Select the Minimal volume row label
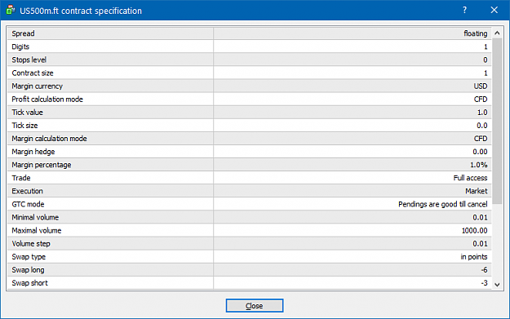Viewport: 510px width, 319px height. coord(35,217)
